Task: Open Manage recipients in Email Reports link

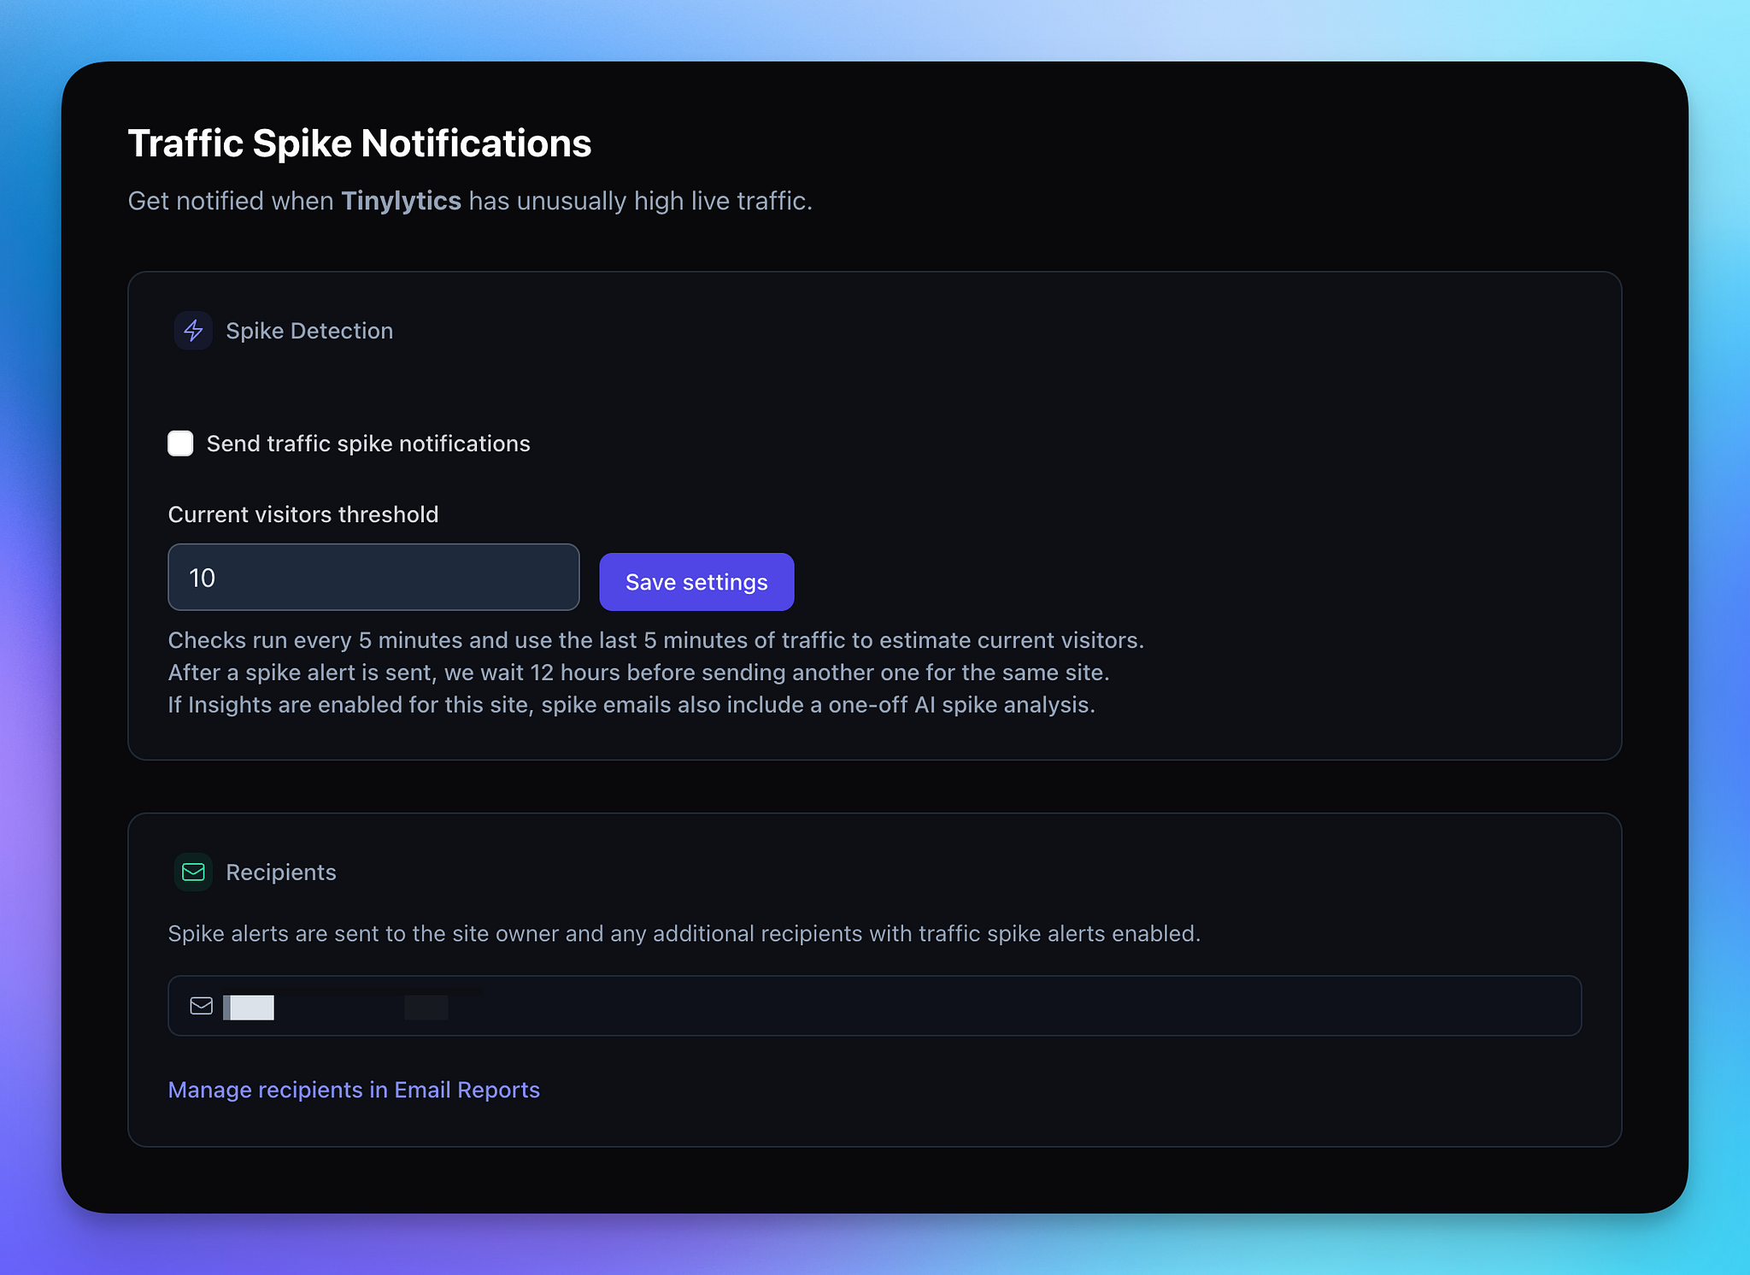Action: click(x=354, y=1090)
